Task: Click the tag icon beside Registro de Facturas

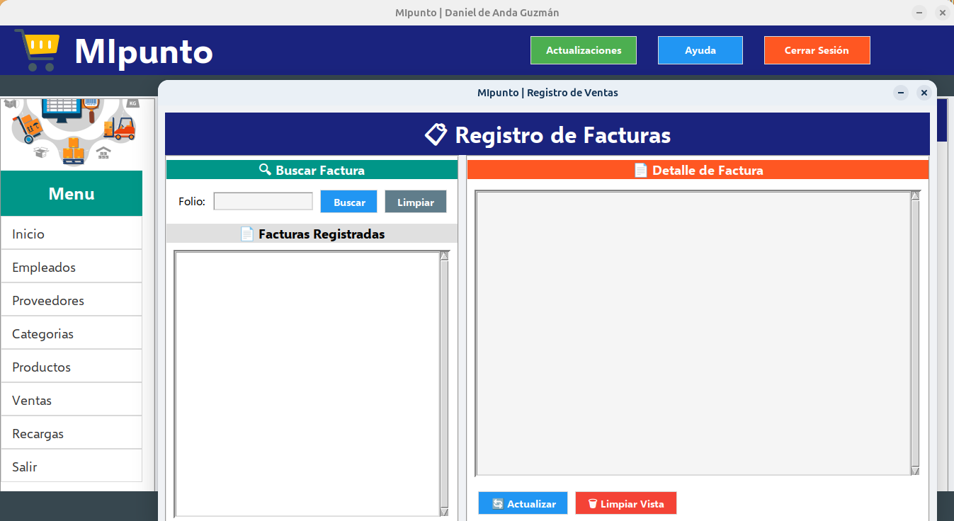Action: click(x=436, y=134)
